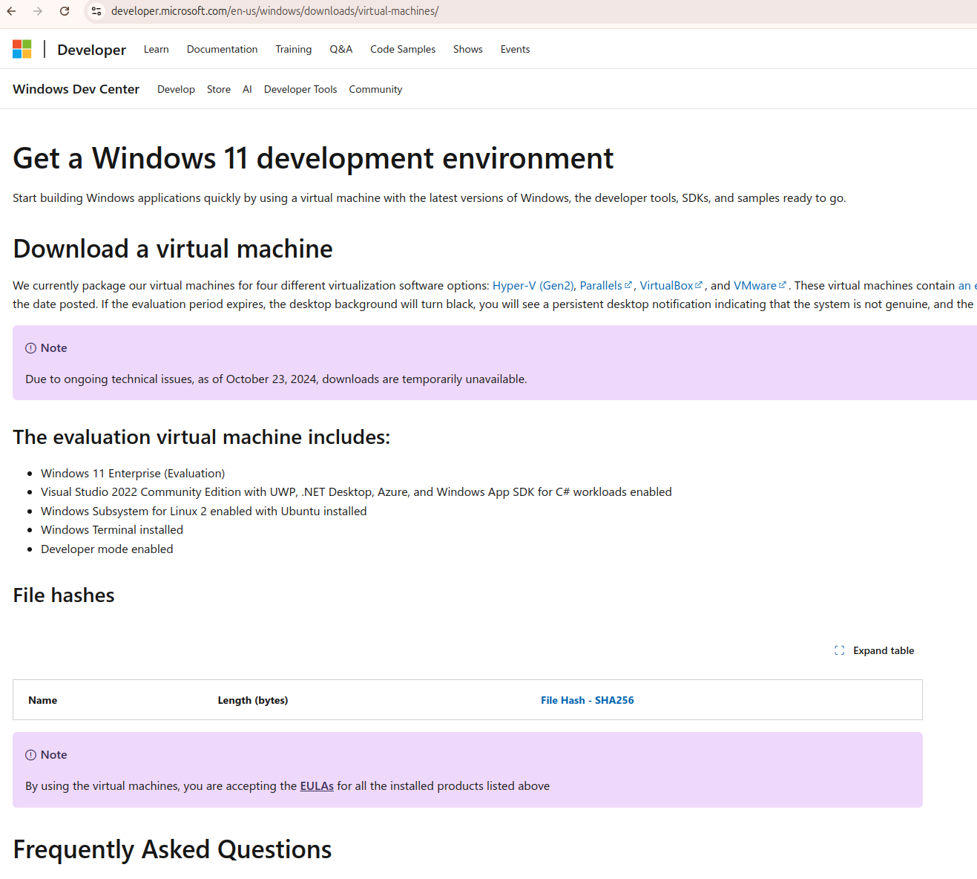The width and height of the screenshot is (977, 879).
Task: Open VMware via its external link icon
Action: [784, 284]
